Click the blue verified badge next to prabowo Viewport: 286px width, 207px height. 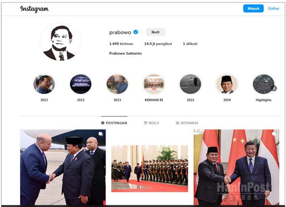[x=135, y=32]
